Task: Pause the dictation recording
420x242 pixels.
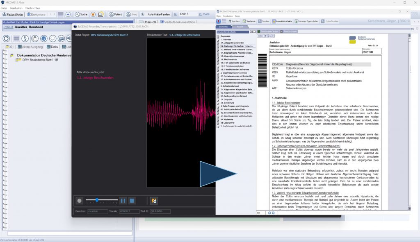Action: [123, 201]
